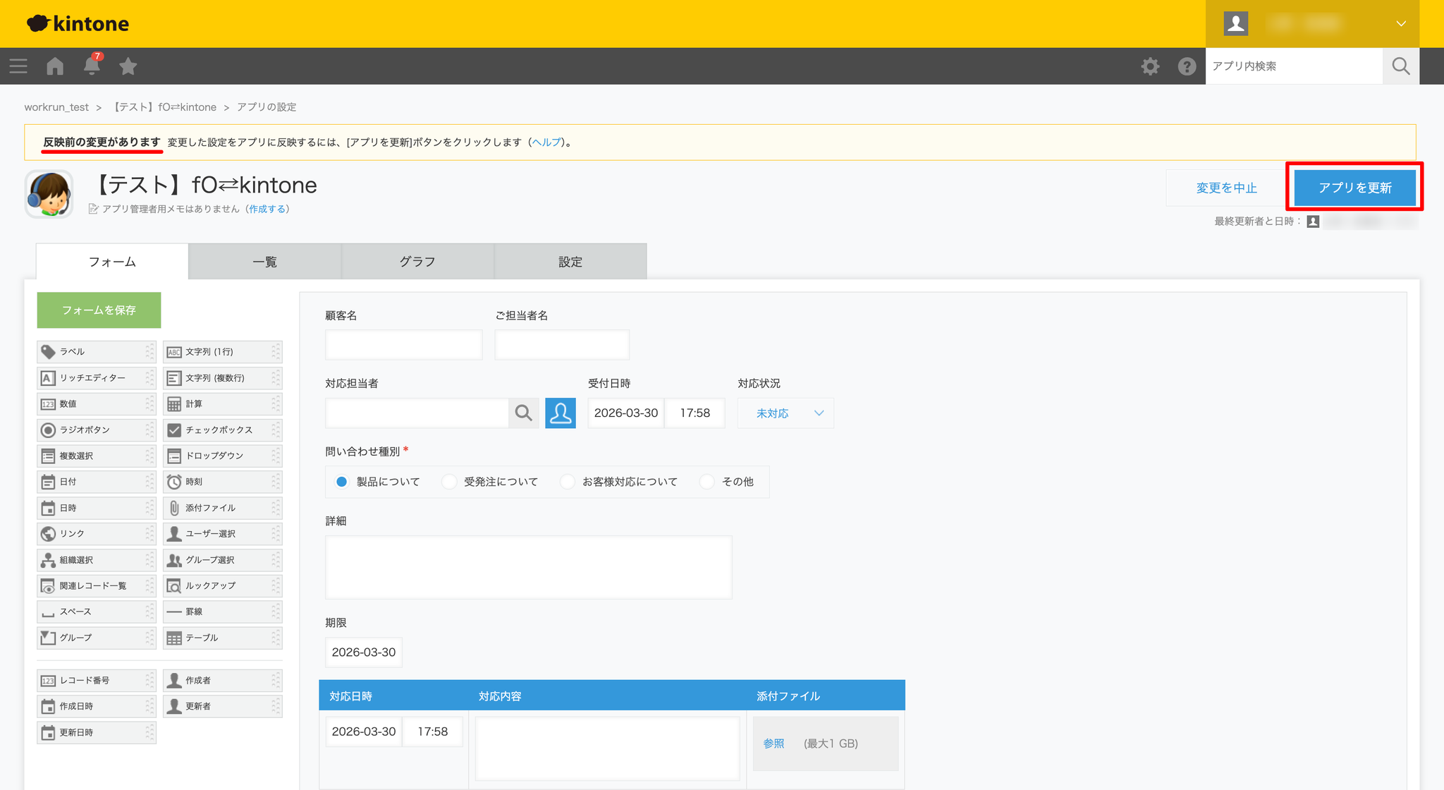The image size is (1444, 790).
Task: Click user select icon beside 対応担当者
Action: [x=560, y=413]
